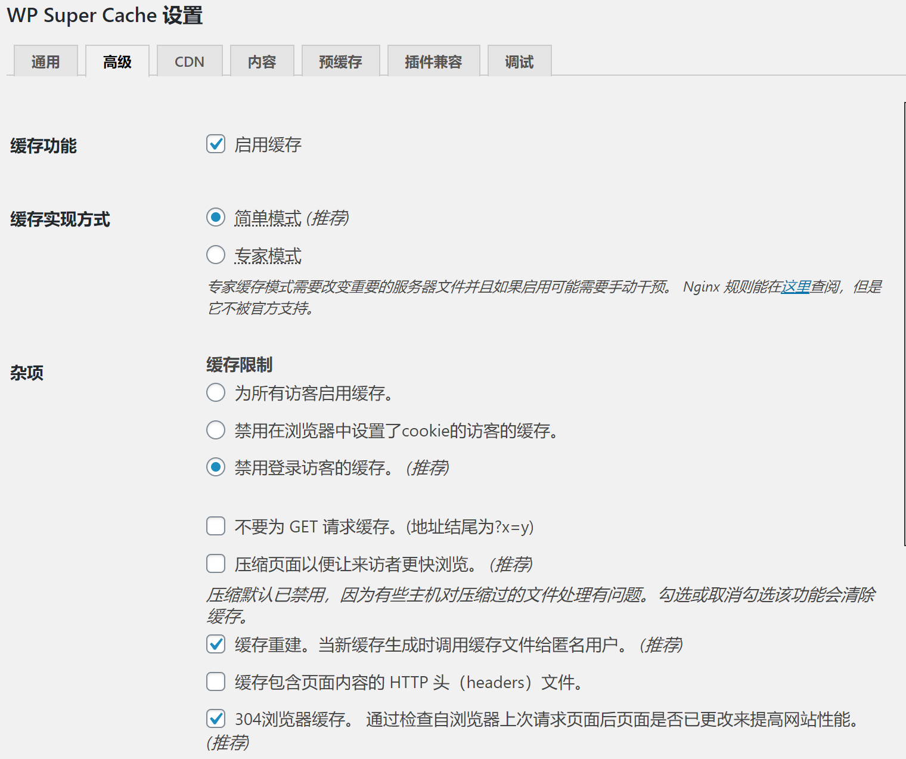The image size is (906, 759).
Task: Click the 简单模式 label text
Action: point(268,218)
